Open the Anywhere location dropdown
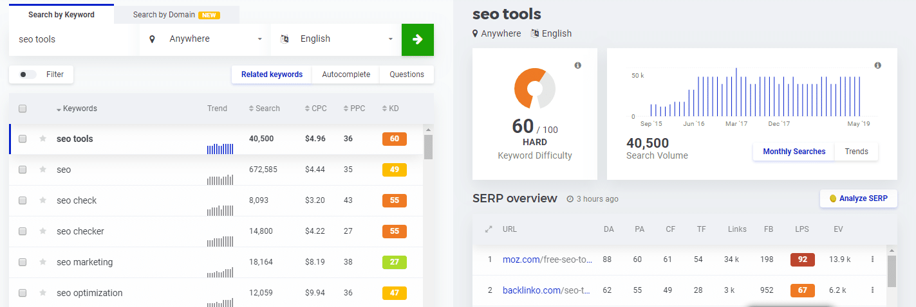916x307 pixels. coord(205,39)
